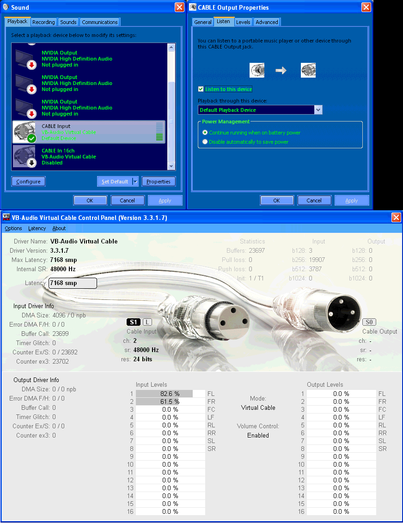Click Cancel in the Sound window

(128, 201)
